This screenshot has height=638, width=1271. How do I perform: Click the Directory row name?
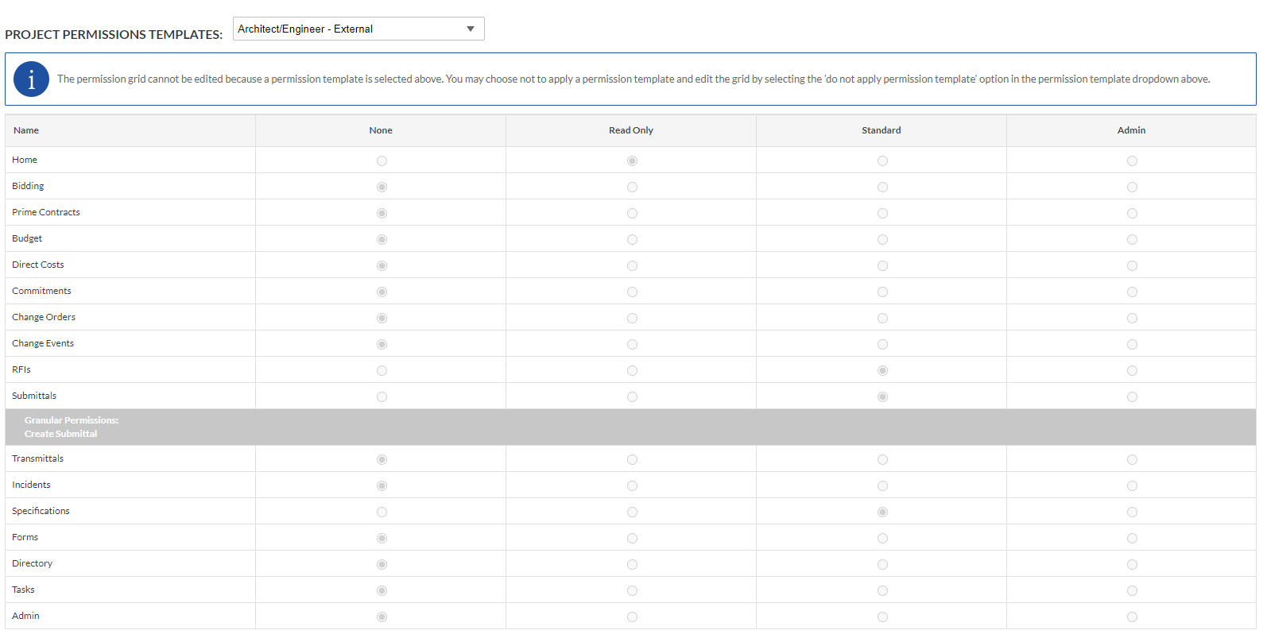click(x=32, y=563)
